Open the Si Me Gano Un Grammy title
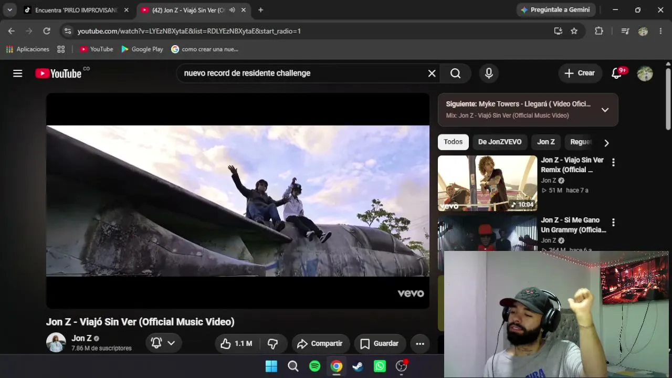The height and width of the screenshot is (378, 672). click(573, 225)
